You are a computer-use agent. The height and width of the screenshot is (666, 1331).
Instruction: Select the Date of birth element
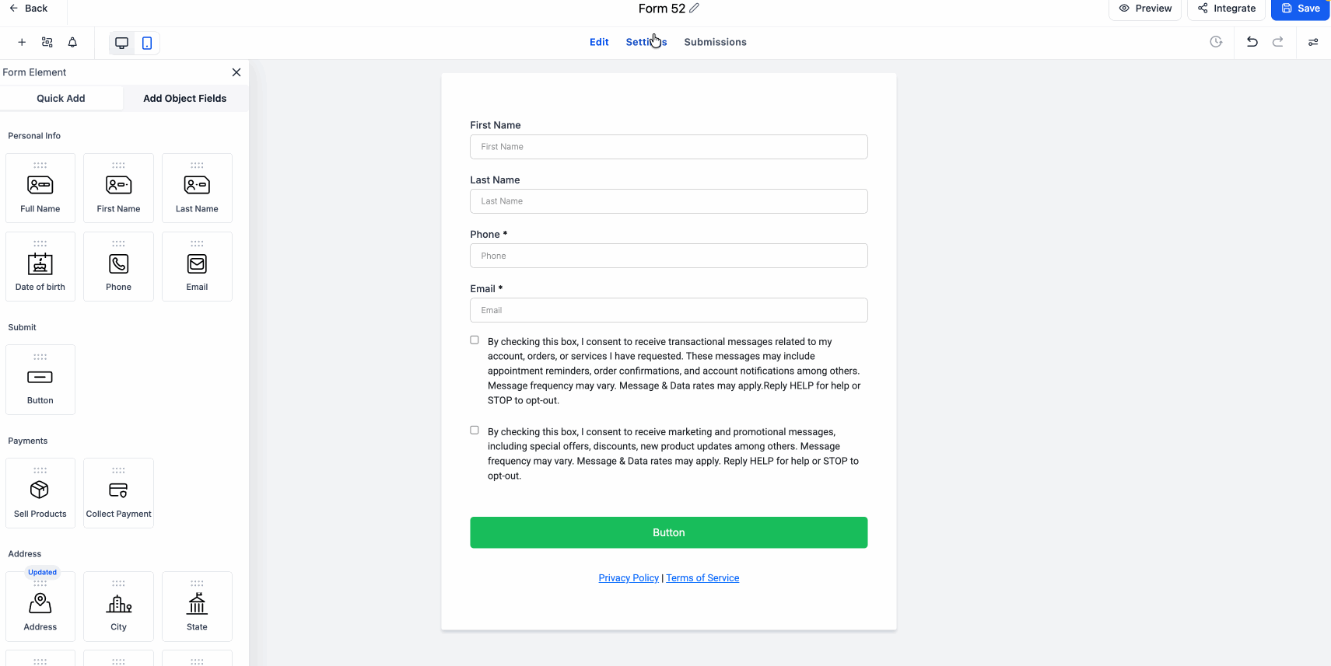pyautogui.click(x=40, y=267)
